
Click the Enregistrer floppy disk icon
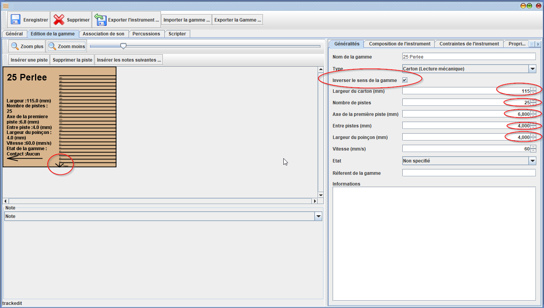click(x=16, y=20)
